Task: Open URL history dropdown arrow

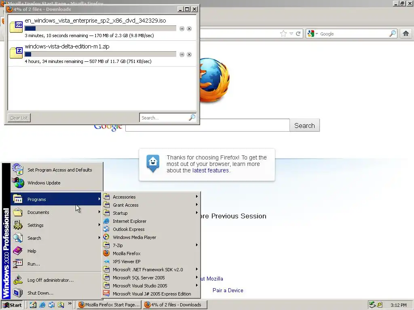Action: 291,34
